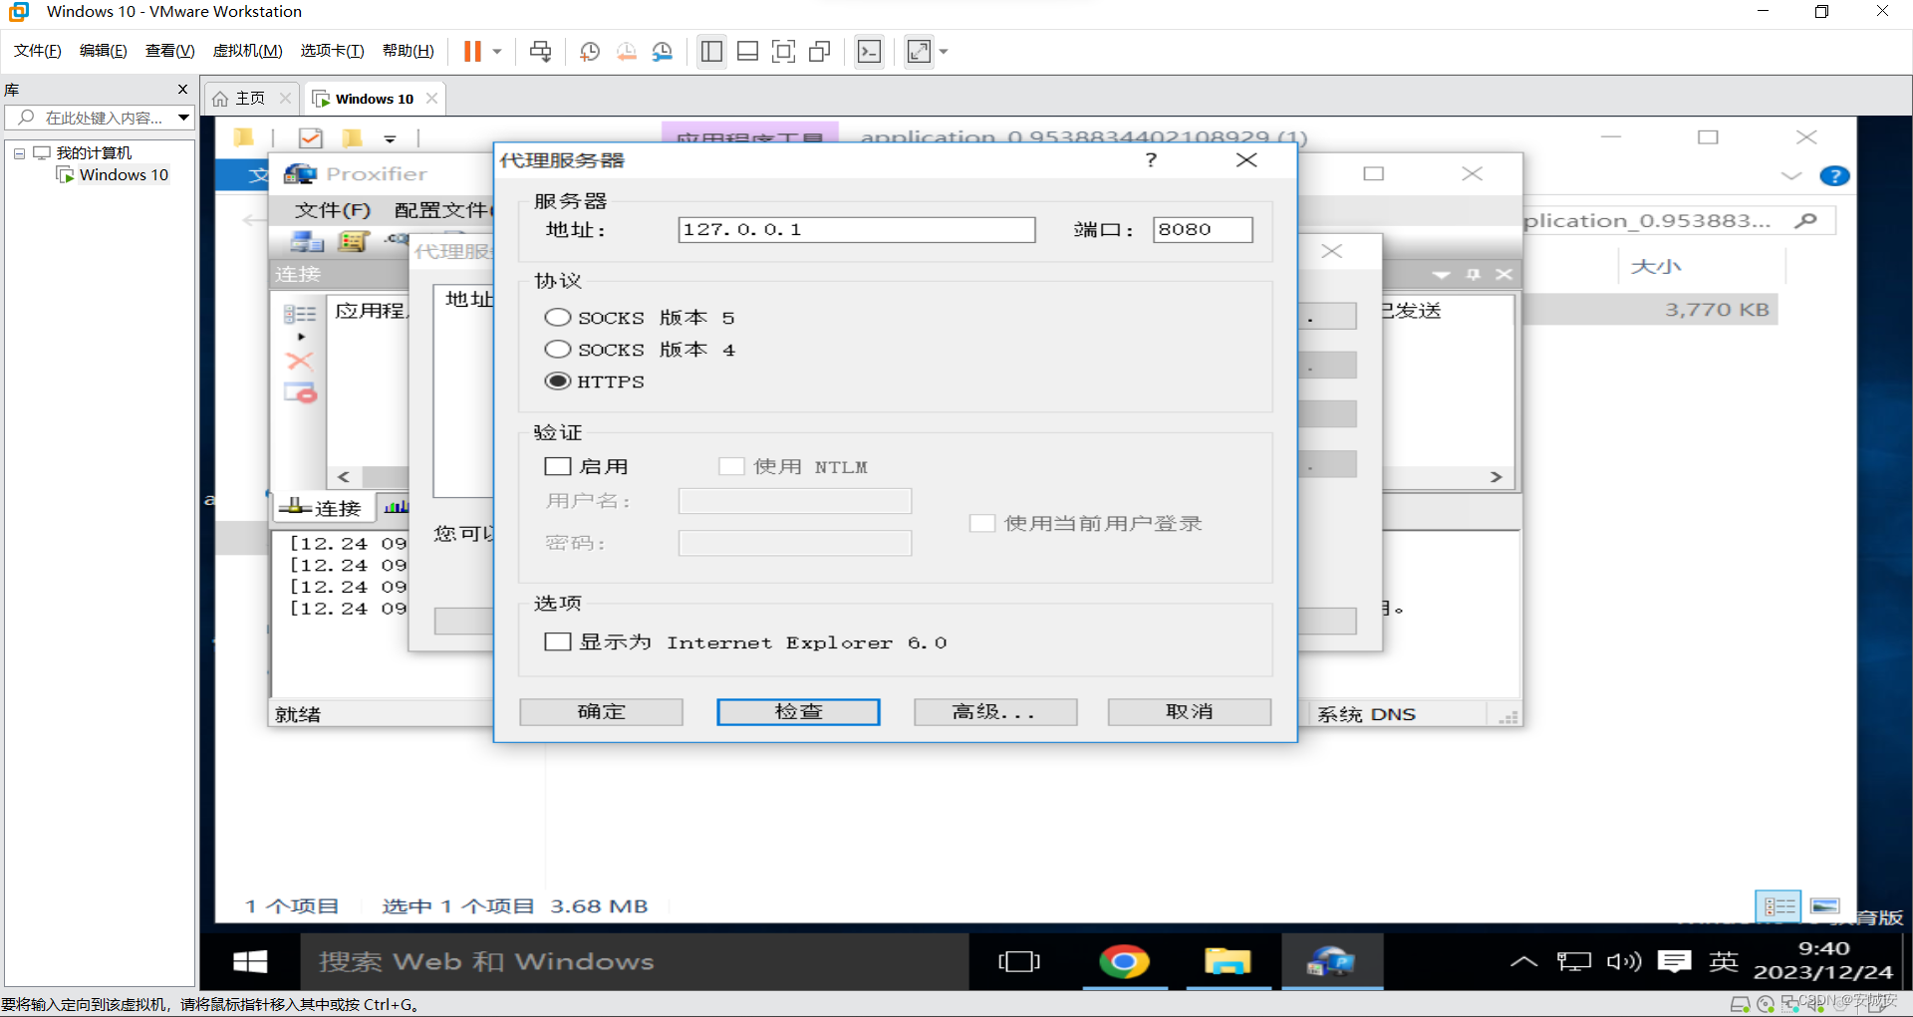Viewport: 1913px width, 1017px height.
Task: Close the library panel
Action: tap(182, 90)
